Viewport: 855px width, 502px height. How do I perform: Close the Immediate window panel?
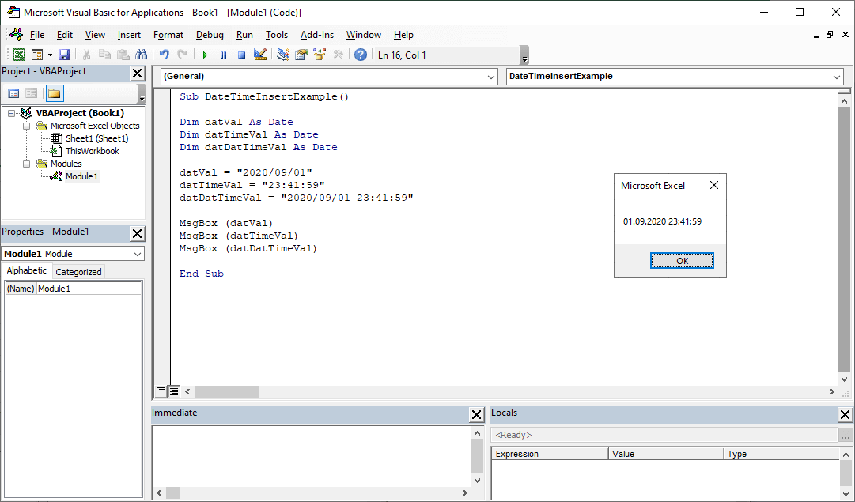click(476, 415)
